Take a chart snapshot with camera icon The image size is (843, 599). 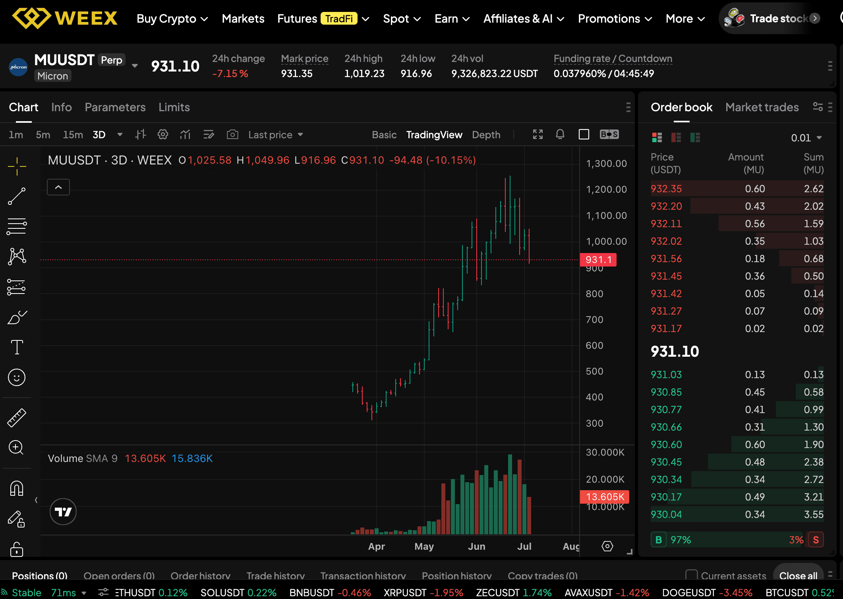click(232, 135)
